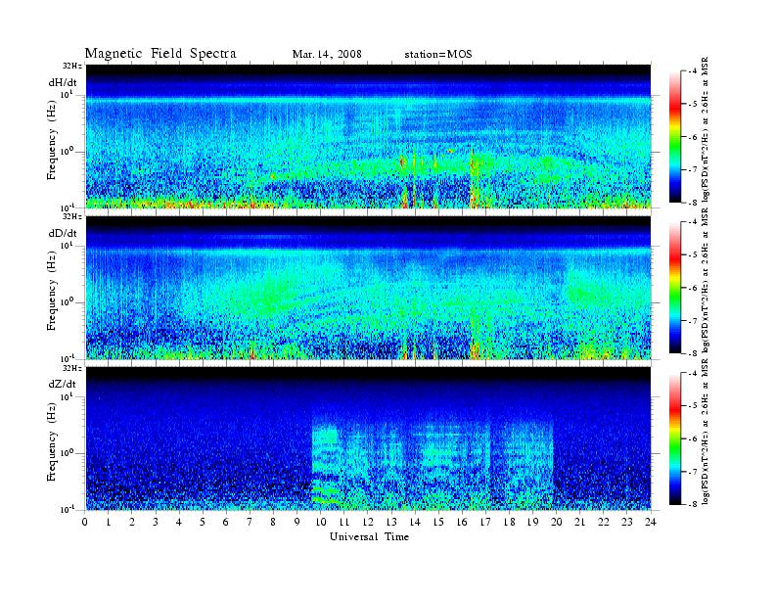Image resolution: width=775 pixels, height=599 pixels.
Task: Click the 10^1 frequency tick of dD/dt plot
Action: [x=67, y=245]
